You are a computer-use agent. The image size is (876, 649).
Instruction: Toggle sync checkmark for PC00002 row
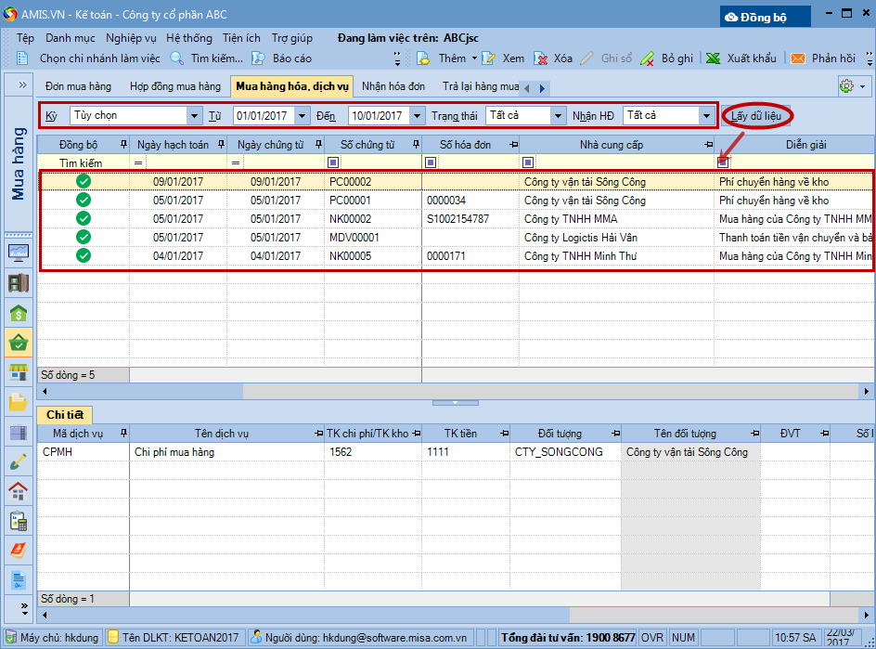coord(84,182)
